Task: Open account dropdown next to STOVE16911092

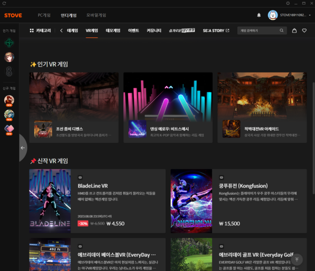Action: coord(310,15)
